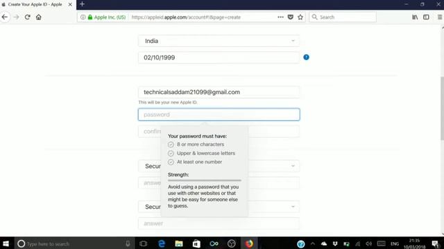
Task: Open the Firefox hamburger menu
Action: click(440, 17)
